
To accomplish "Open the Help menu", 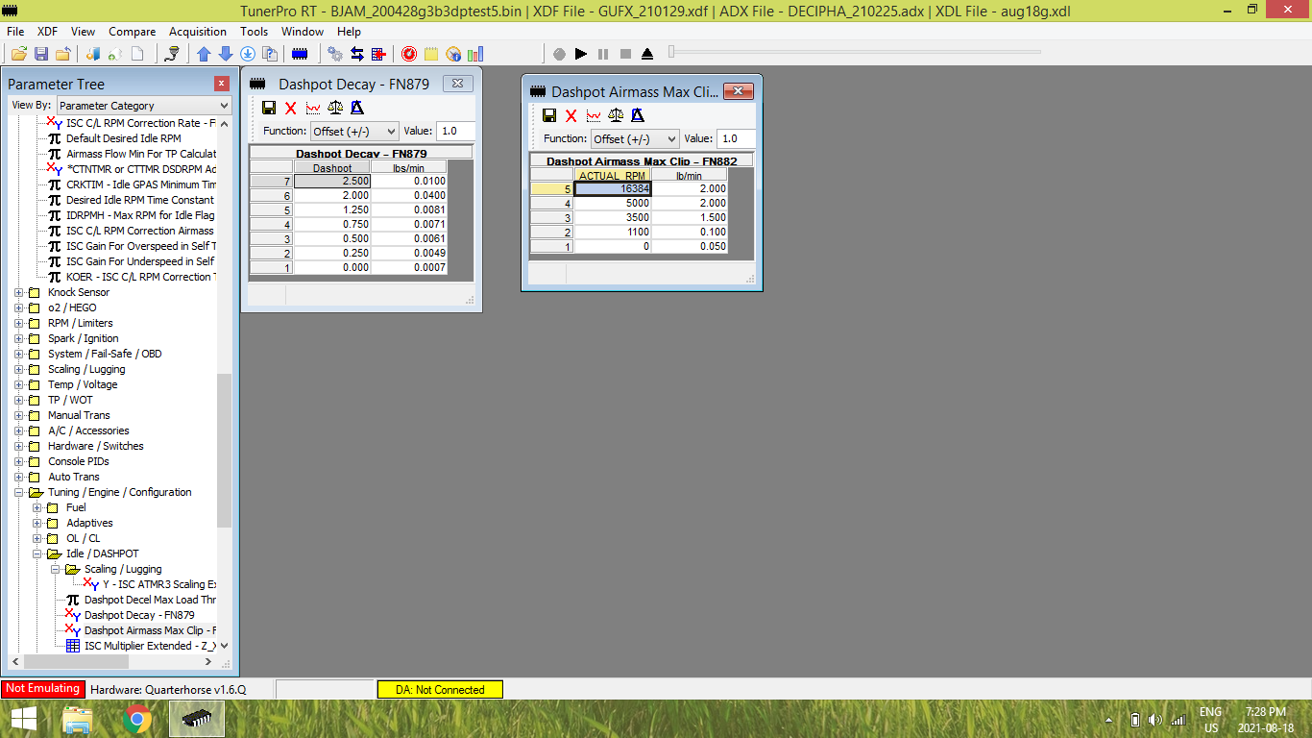I will coord(349,32).
